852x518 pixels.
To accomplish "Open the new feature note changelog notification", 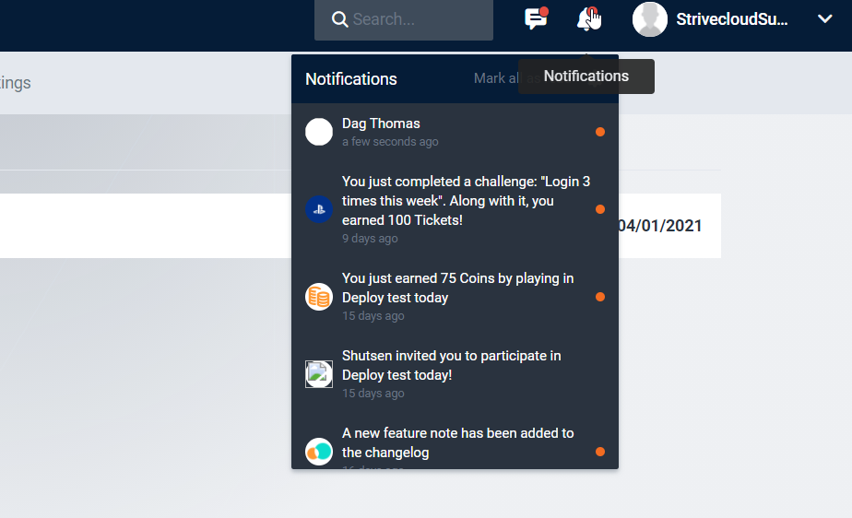I will click(x=457, y=442).
